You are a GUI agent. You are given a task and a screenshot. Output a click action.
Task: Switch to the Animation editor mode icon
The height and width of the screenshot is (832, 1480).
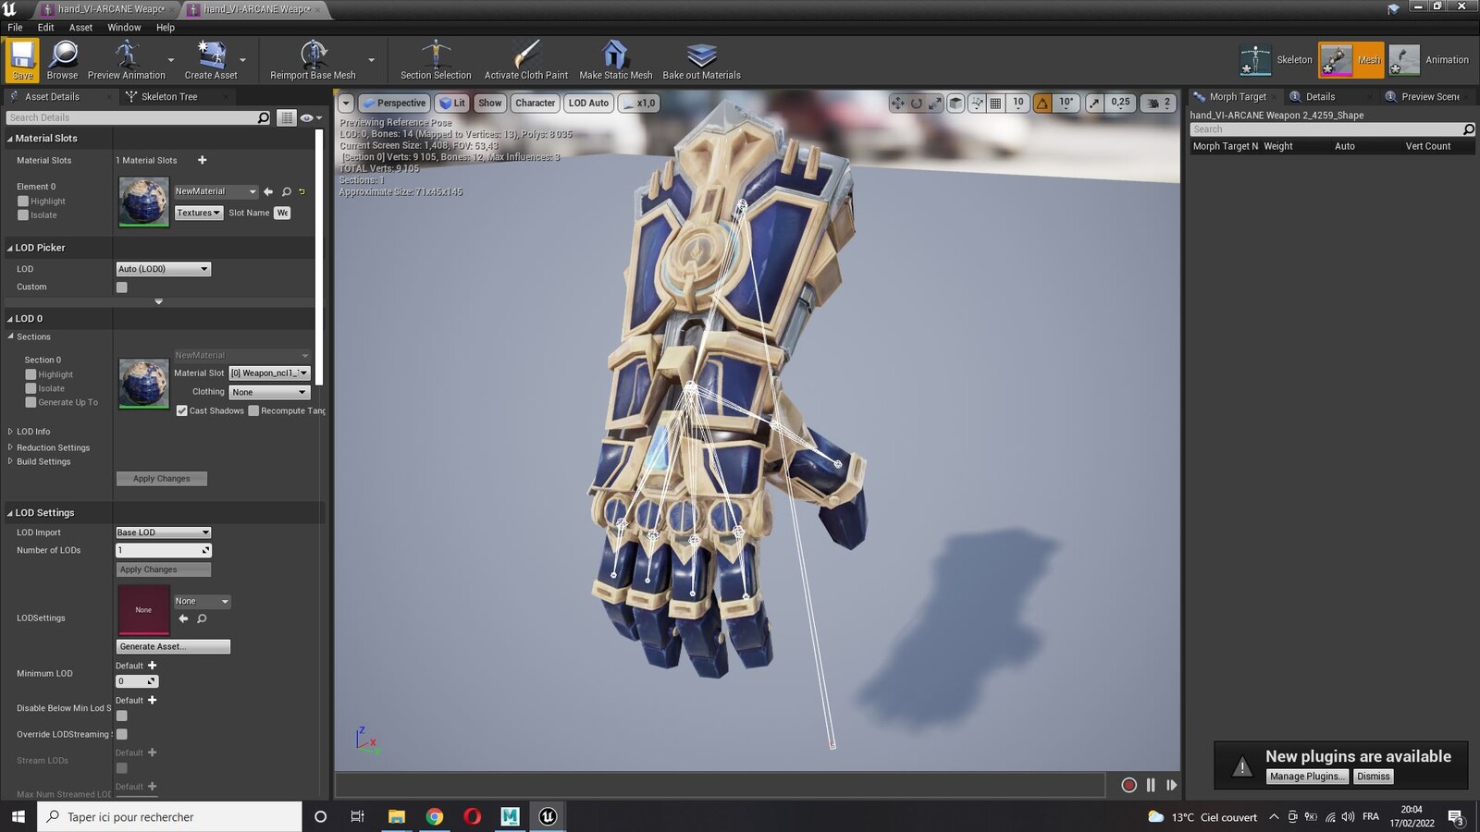tap(1404, 60)
